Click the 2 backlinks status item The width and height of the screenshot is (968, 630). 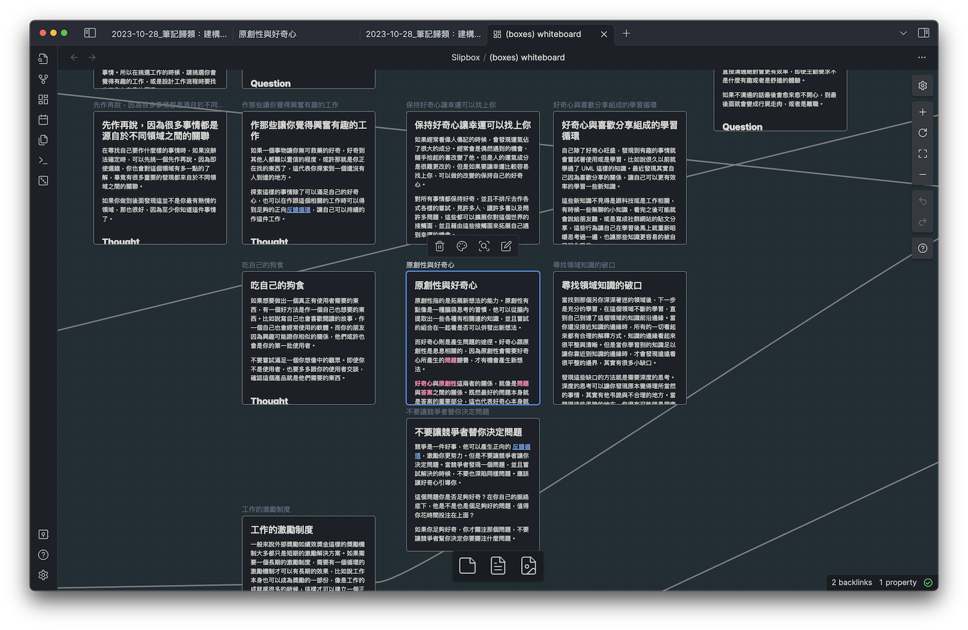tap(852, 582)
